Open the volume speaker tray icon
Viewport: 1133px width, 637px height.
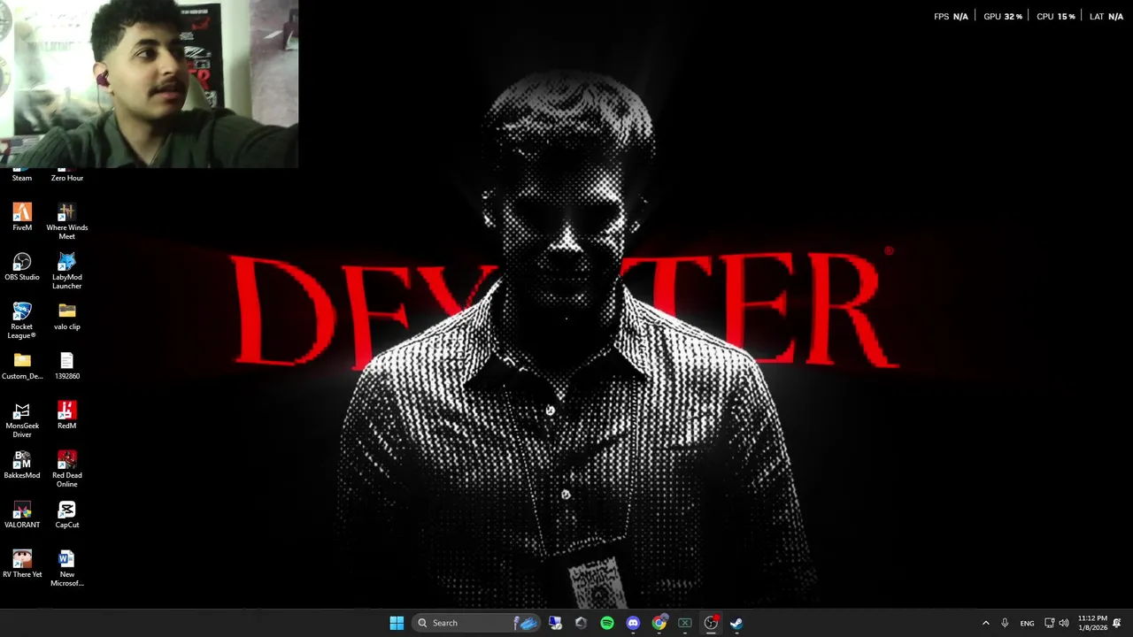1064,623
